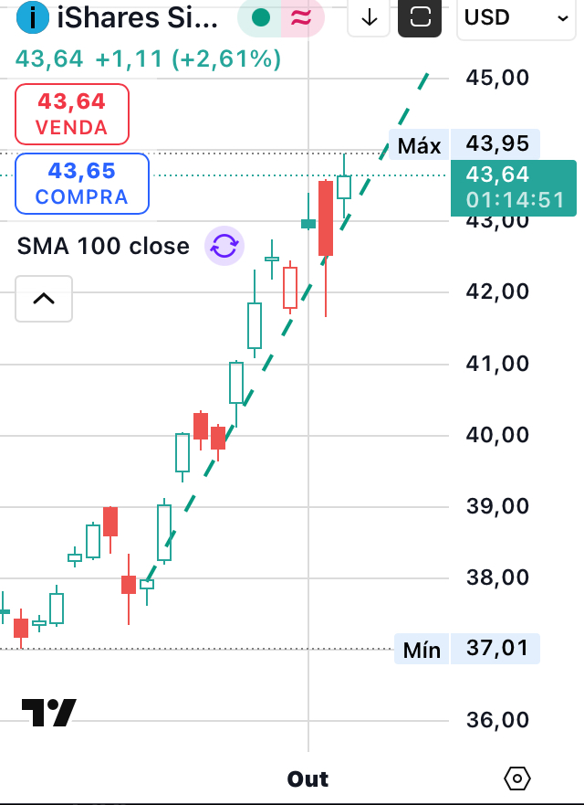Screen dimensions: 584x805
Task: Toggle the dark rounded-square fullscreen button
Action: (x=420, y=17)
